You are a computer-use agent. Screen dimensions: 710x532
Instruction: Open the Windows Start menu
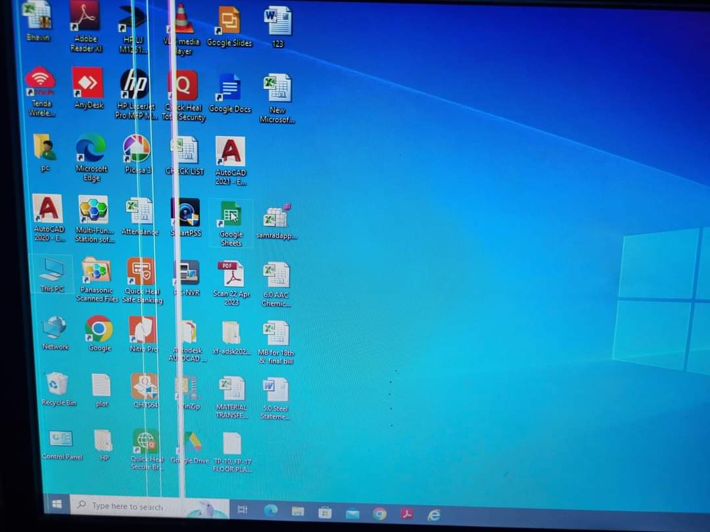57,504
